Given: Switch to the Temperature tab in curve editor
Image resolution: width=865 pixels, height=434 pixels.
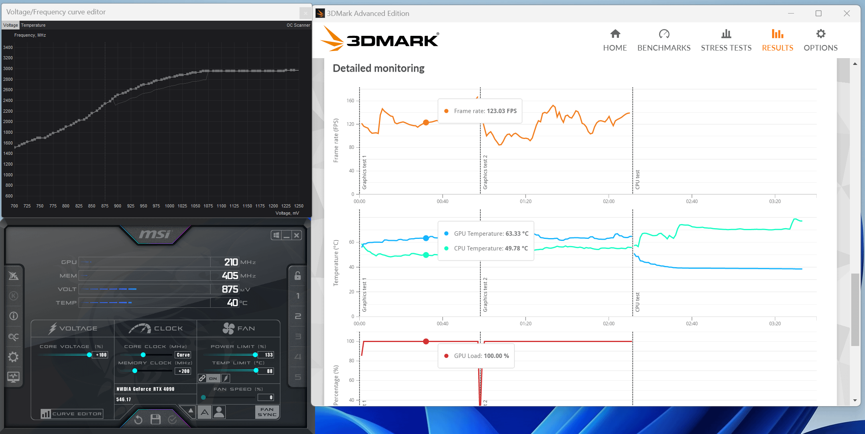Looking at the screenshot, I should tap(33, 25).
